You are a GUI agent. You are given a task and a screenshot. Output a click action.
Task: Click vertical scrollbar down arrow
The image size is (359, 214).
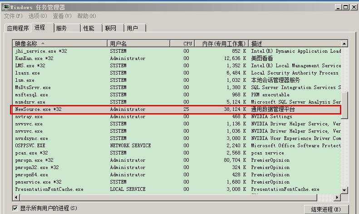coord(344,190)
